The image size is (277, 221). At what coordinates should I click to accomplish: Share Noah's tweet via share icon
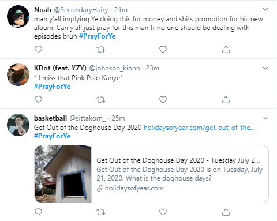pos(226,50)
